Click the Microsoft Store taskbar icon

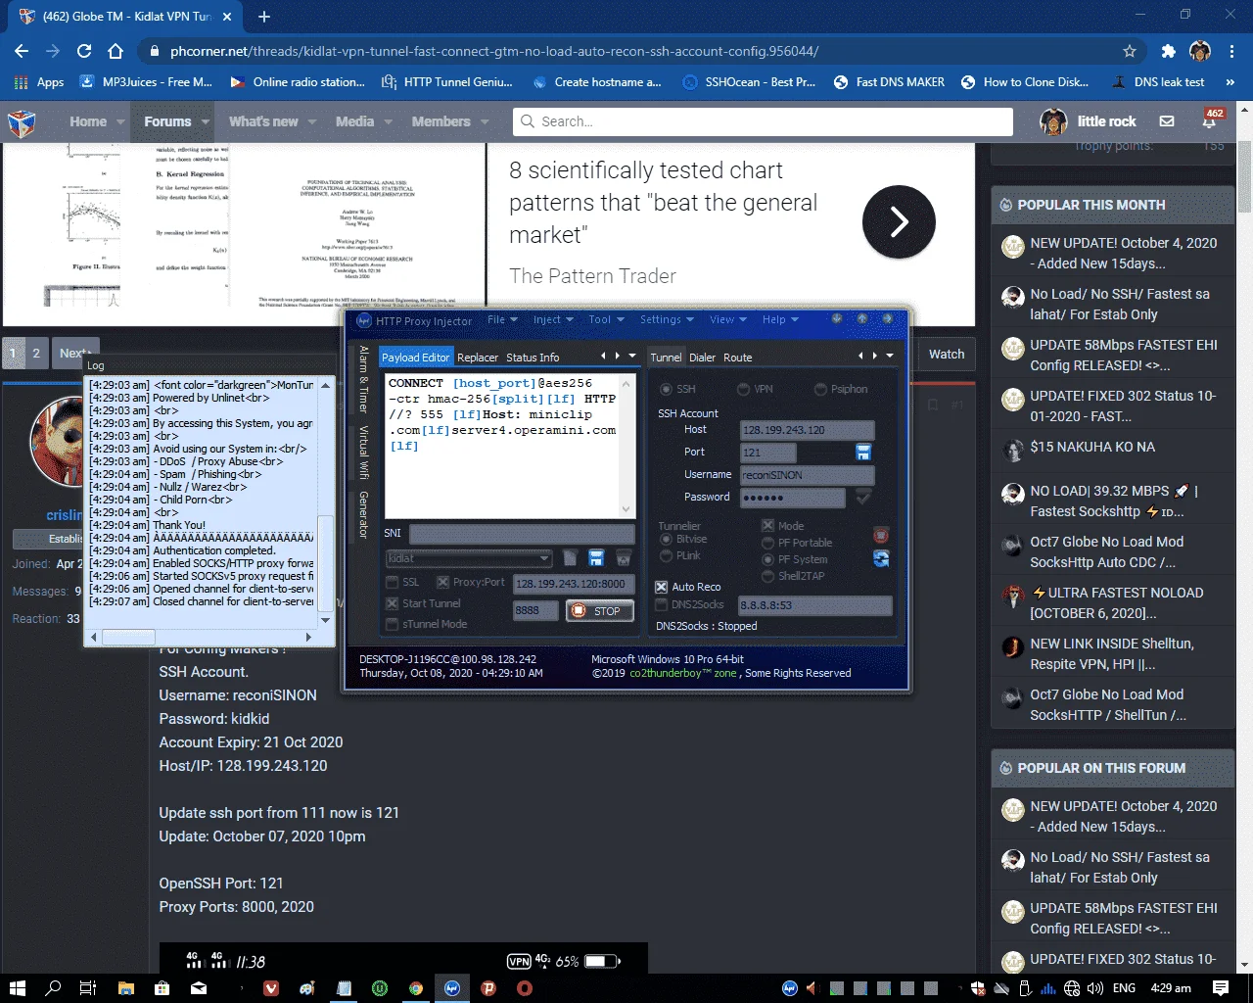click(x=162, y=988)
